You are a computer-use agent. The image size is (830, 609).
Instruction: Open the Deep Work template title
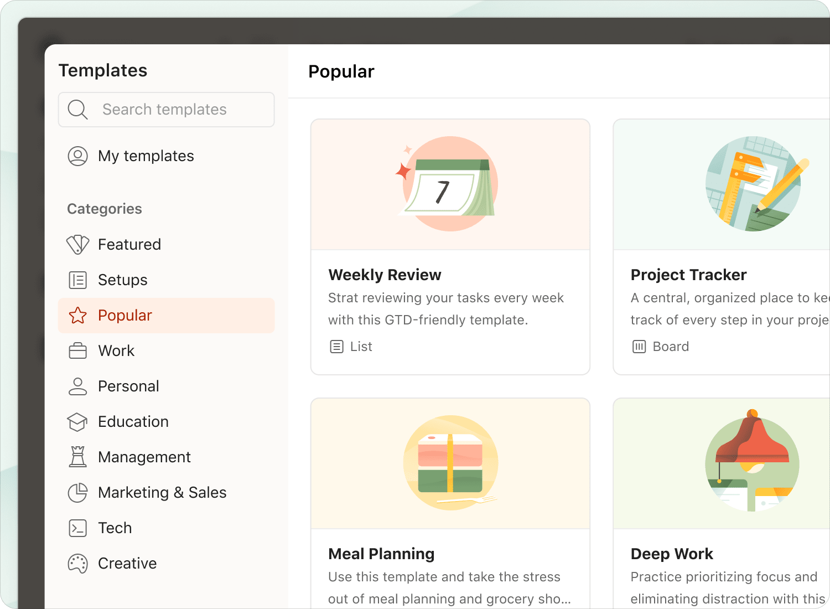click(x=672, y=554)
